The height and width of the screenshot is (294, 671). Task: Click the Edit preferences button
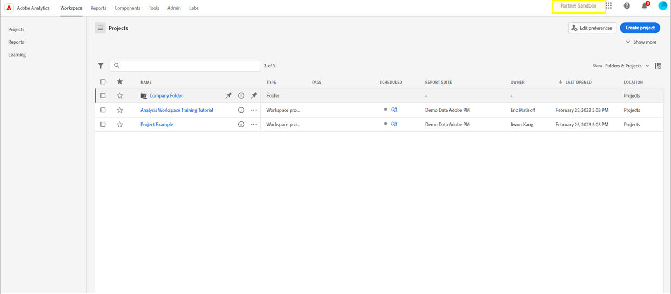[x=592, y=28]
